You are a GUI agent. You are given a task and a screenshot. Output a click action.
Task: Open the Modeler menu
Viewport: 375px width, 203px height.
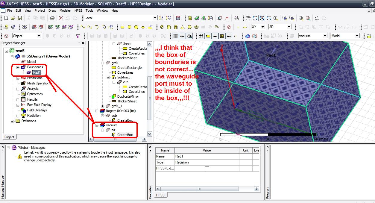tap(65, 10)
